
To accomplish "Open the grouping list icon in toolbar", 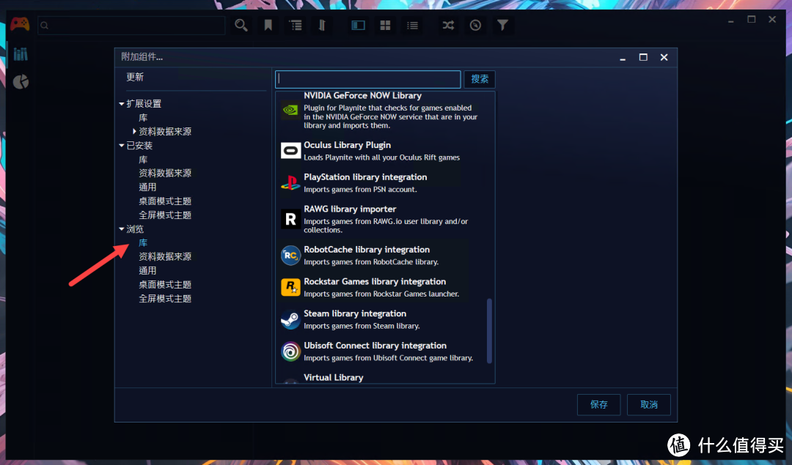I will pos(296,25).
